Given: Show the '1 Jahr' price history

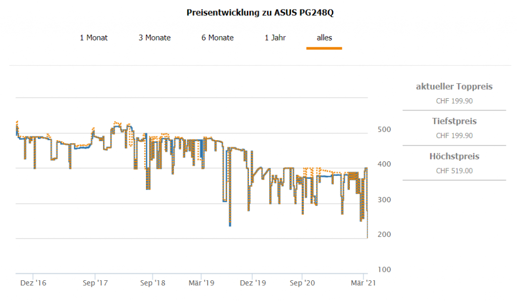Looking at the screenshot, I should [x=275, y=38].
